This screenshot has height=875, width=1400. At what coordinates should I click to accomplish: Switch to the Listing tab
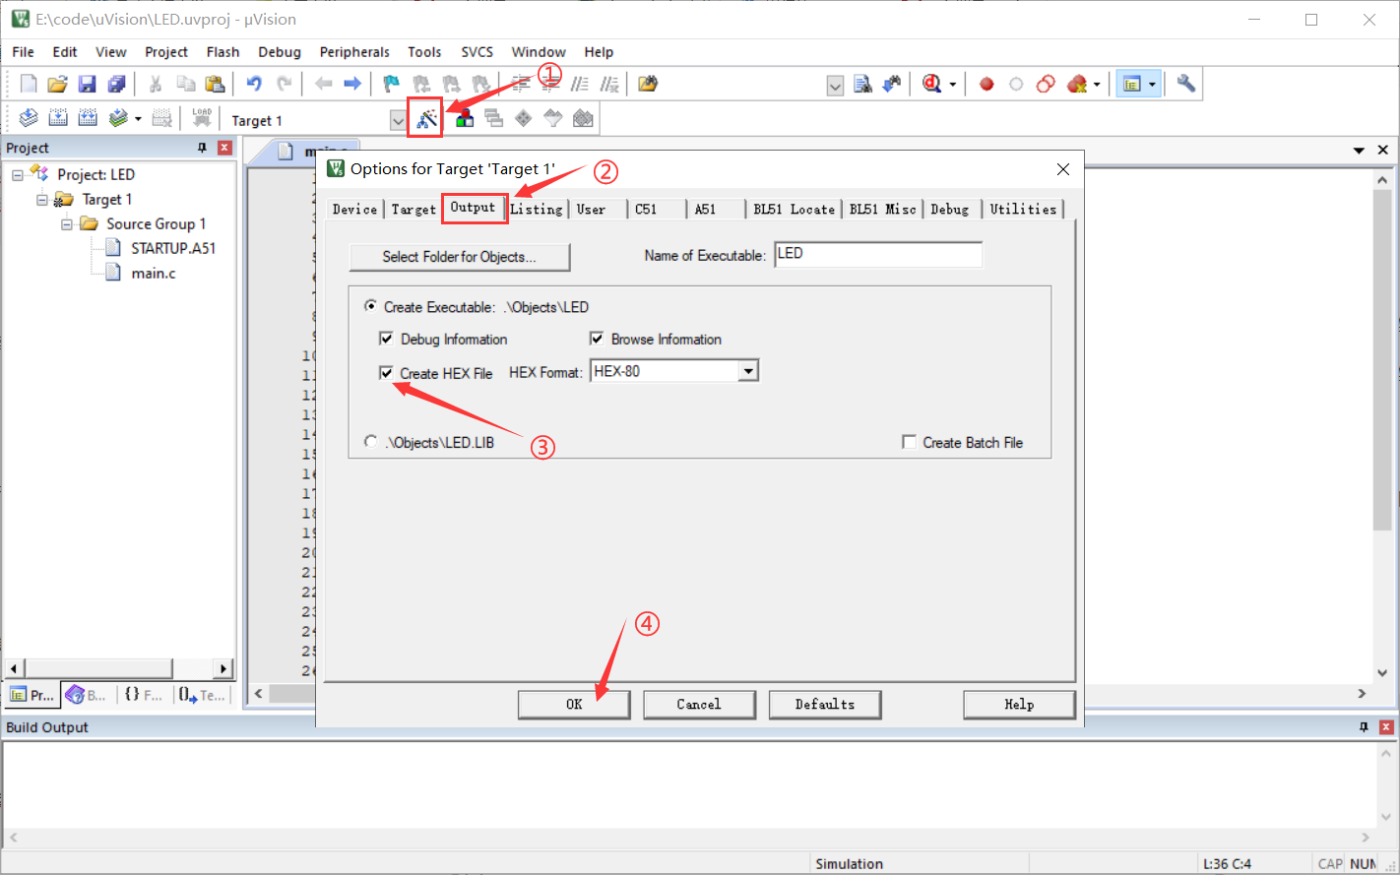[x=537, y=210]
